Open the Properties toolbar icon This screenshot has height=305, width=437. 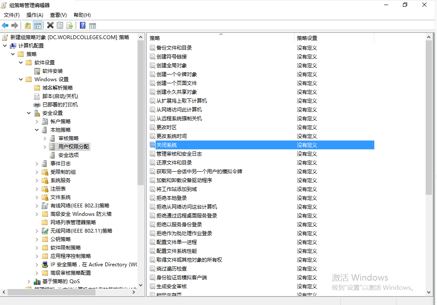pyautogui.click(x=60, y=26)
